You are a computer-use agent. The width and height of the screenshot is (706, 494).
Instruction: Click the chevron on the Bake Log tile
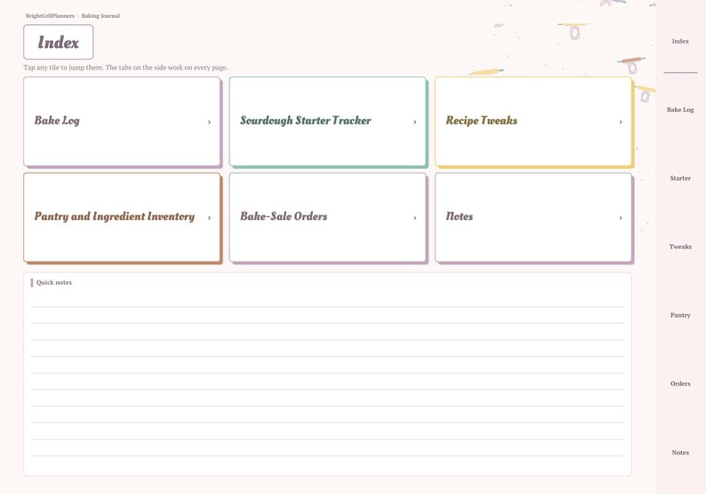point(209,122)
